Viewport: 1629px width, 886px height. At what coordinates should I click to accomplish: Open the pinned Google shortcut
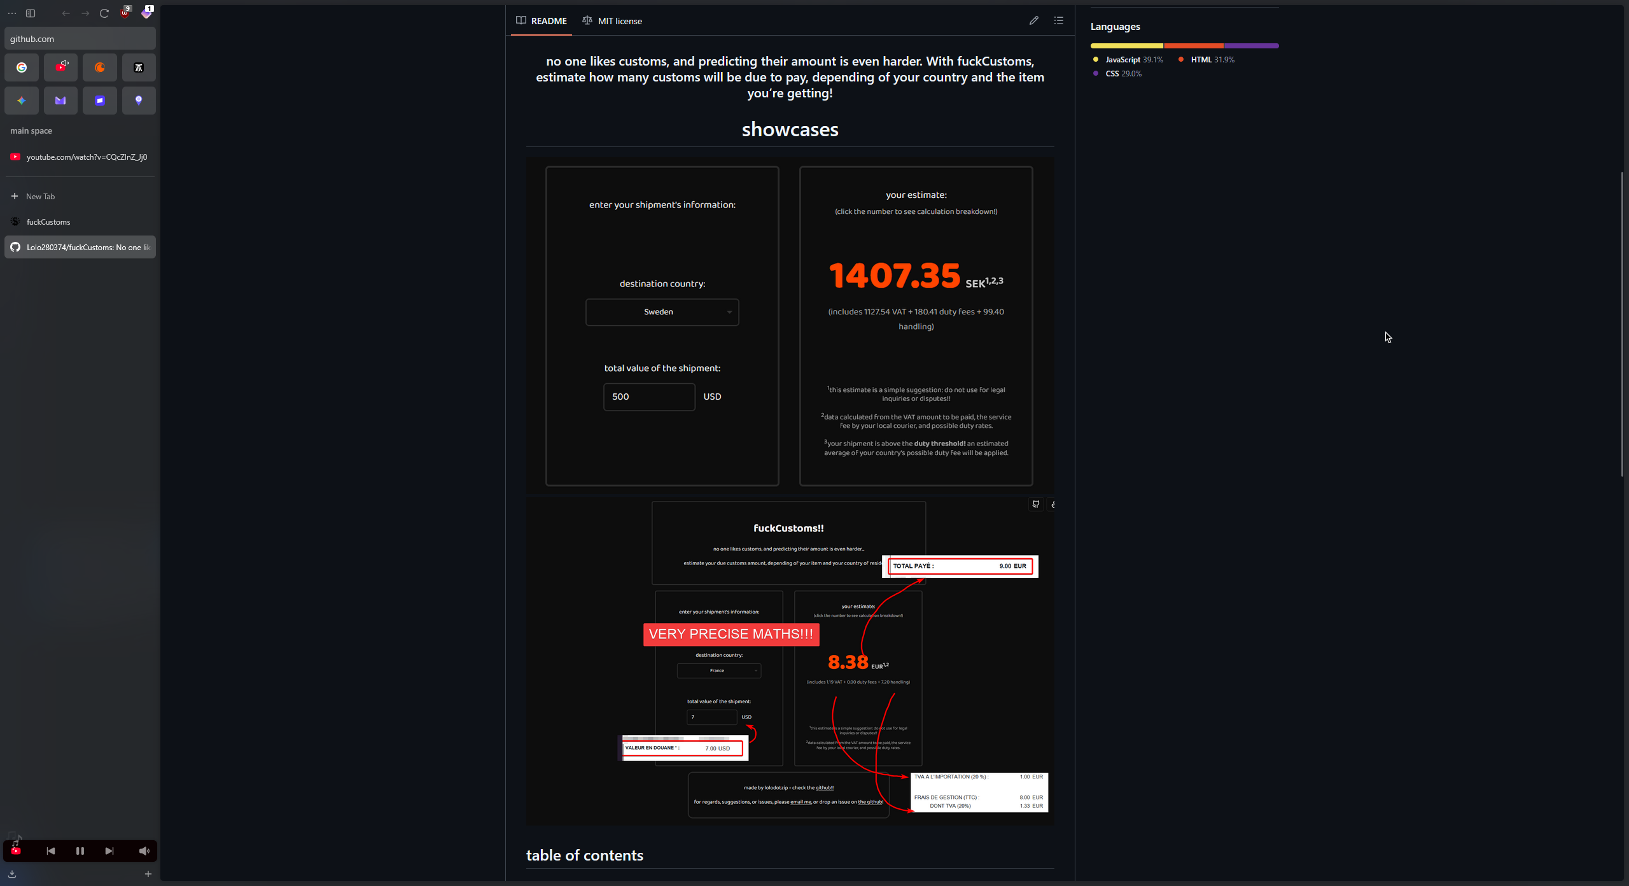pyautogui.click(x=22, y=67)
